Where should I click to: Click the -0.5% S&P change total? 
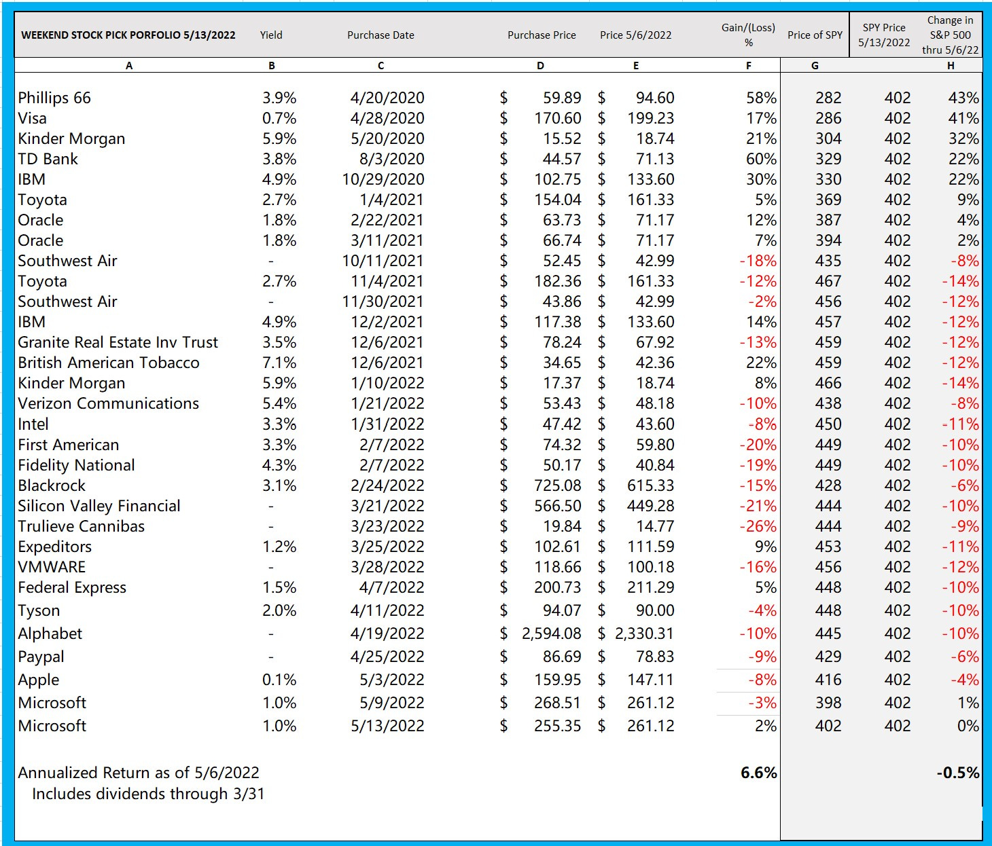[x=958, y=773]
